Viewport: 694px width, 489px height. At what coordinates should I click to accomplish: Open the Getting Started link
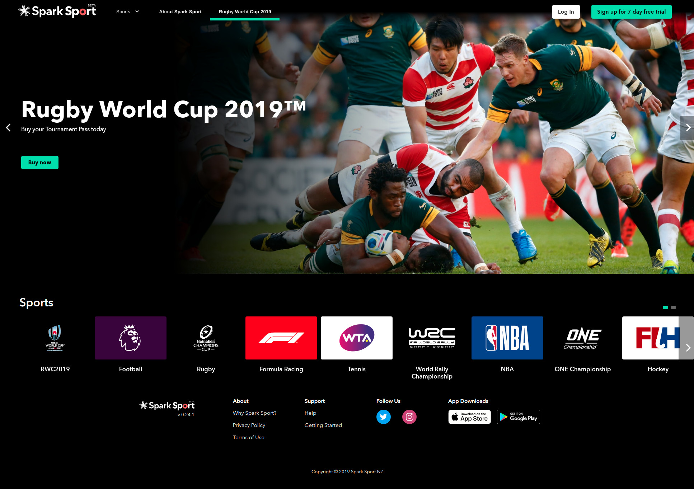click(x=323, y=425)
